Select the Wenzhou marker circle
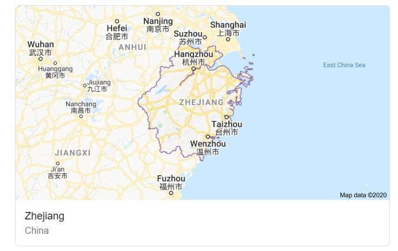Image resolution: width=398 pixels, height=251 pixels. (x=208, y=137)
